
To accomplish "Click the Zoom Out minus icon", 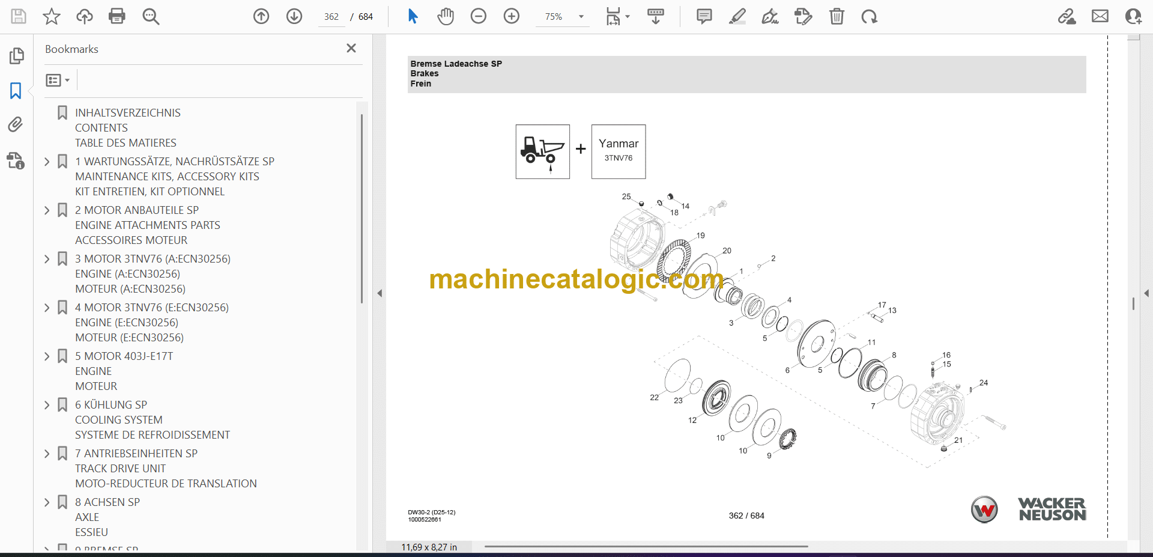I will coord(478,16).
